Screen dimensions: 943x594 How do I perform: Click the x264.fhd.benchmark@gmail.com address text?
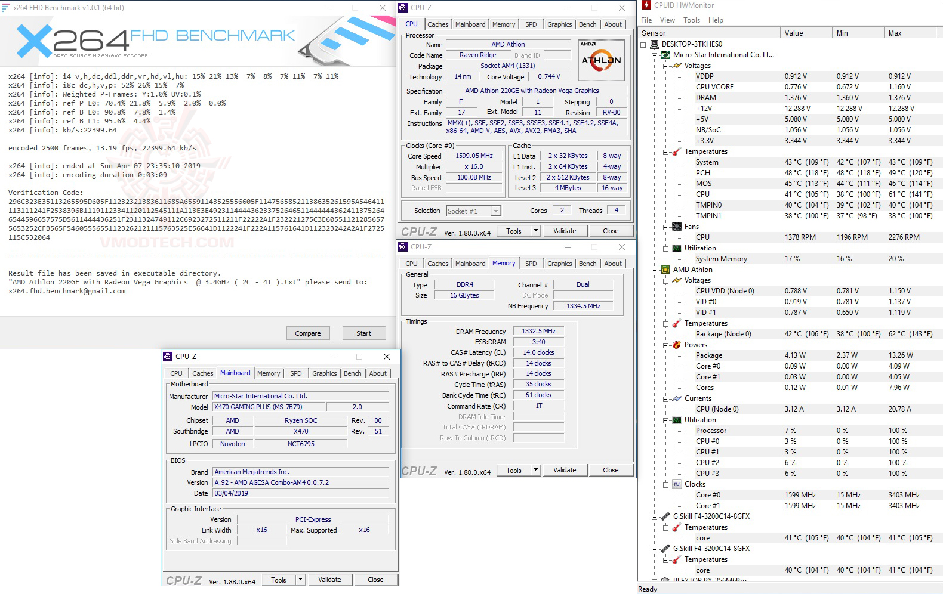click(67, 292)
